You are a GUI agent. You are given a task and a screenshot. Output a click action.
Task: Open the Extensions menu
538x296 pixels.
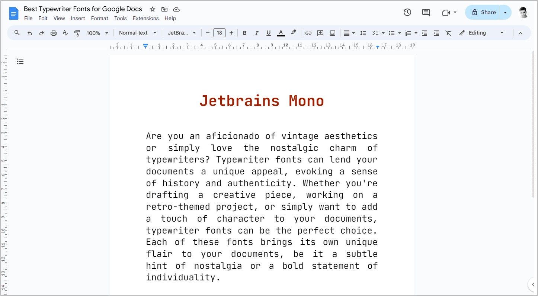[146, 18]
